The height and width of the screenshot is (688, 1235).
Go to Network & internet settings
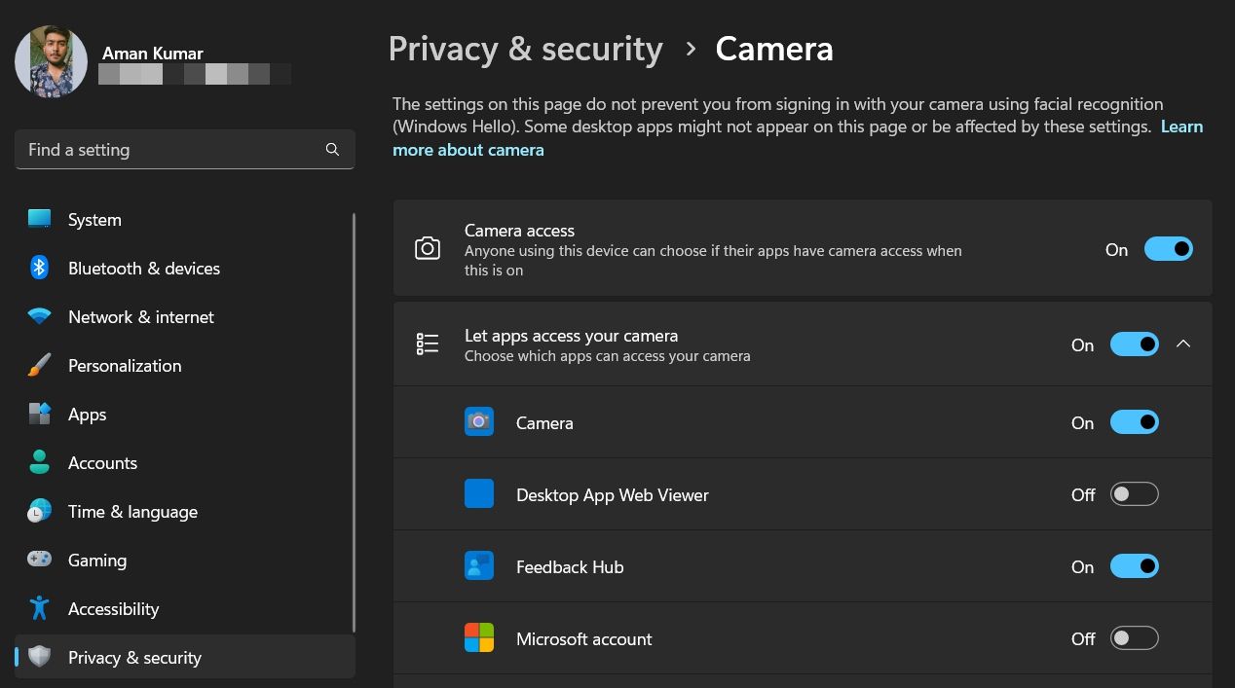[185, 317]
